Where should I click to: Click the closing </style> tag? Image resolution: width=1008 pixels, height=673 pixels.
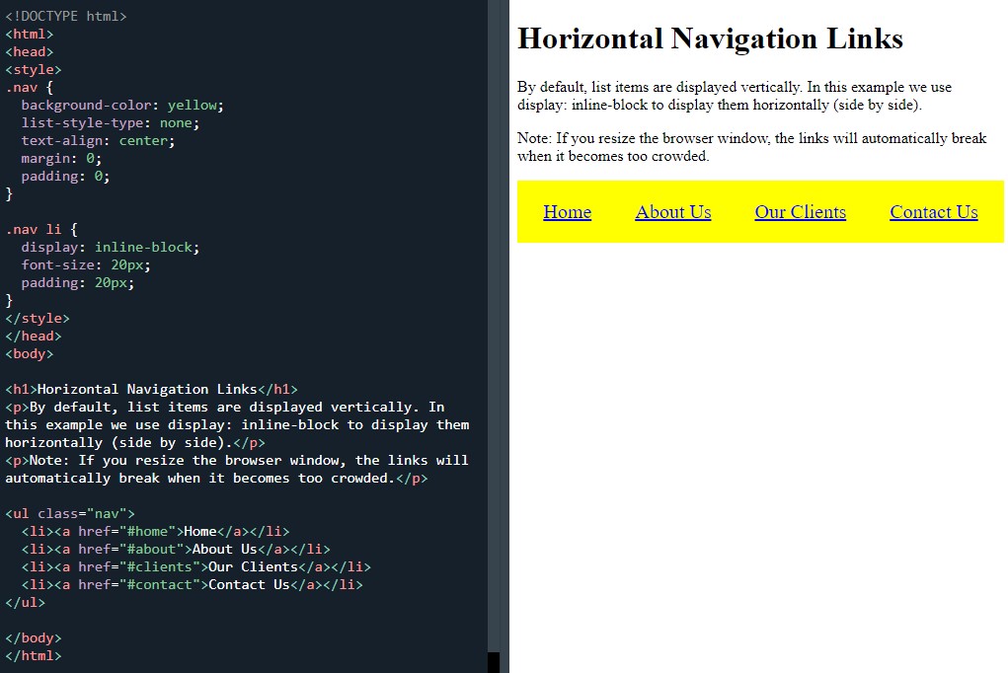[x=38, y=318]
